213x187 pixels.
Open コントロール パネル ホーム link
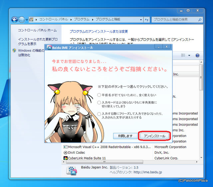37,30
